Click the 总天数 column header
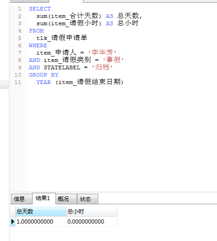The image size is (217, 241). pos(41,212)
